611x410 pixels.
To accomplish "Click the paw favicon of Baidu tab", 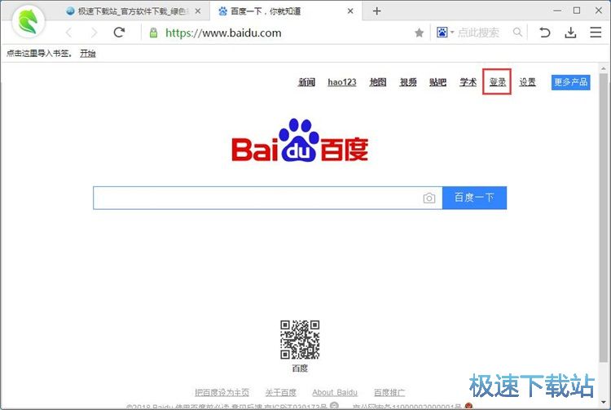I will [x=222, y=11].
